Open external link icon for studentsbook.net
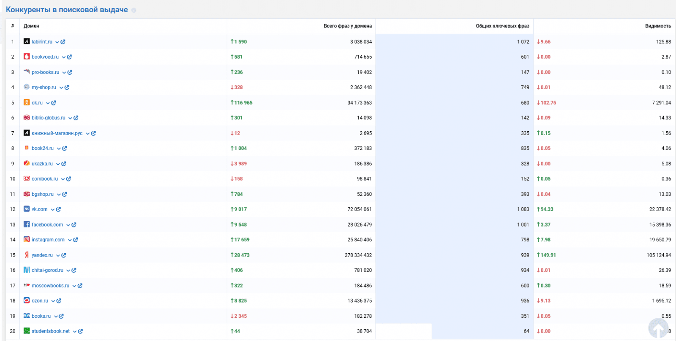Screen dimensions: 676x341 tap(80, 331)
